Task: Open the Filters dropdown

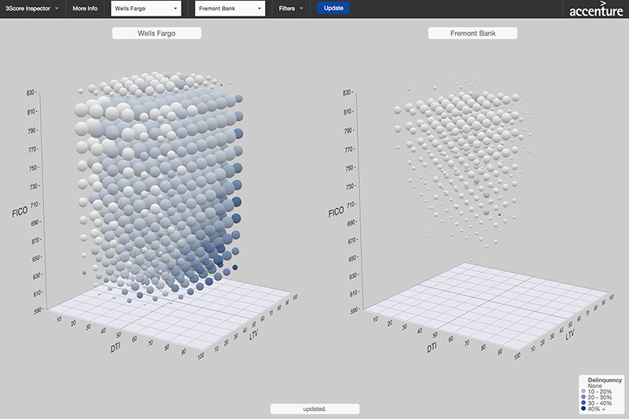Action: (x=291, y=9)
